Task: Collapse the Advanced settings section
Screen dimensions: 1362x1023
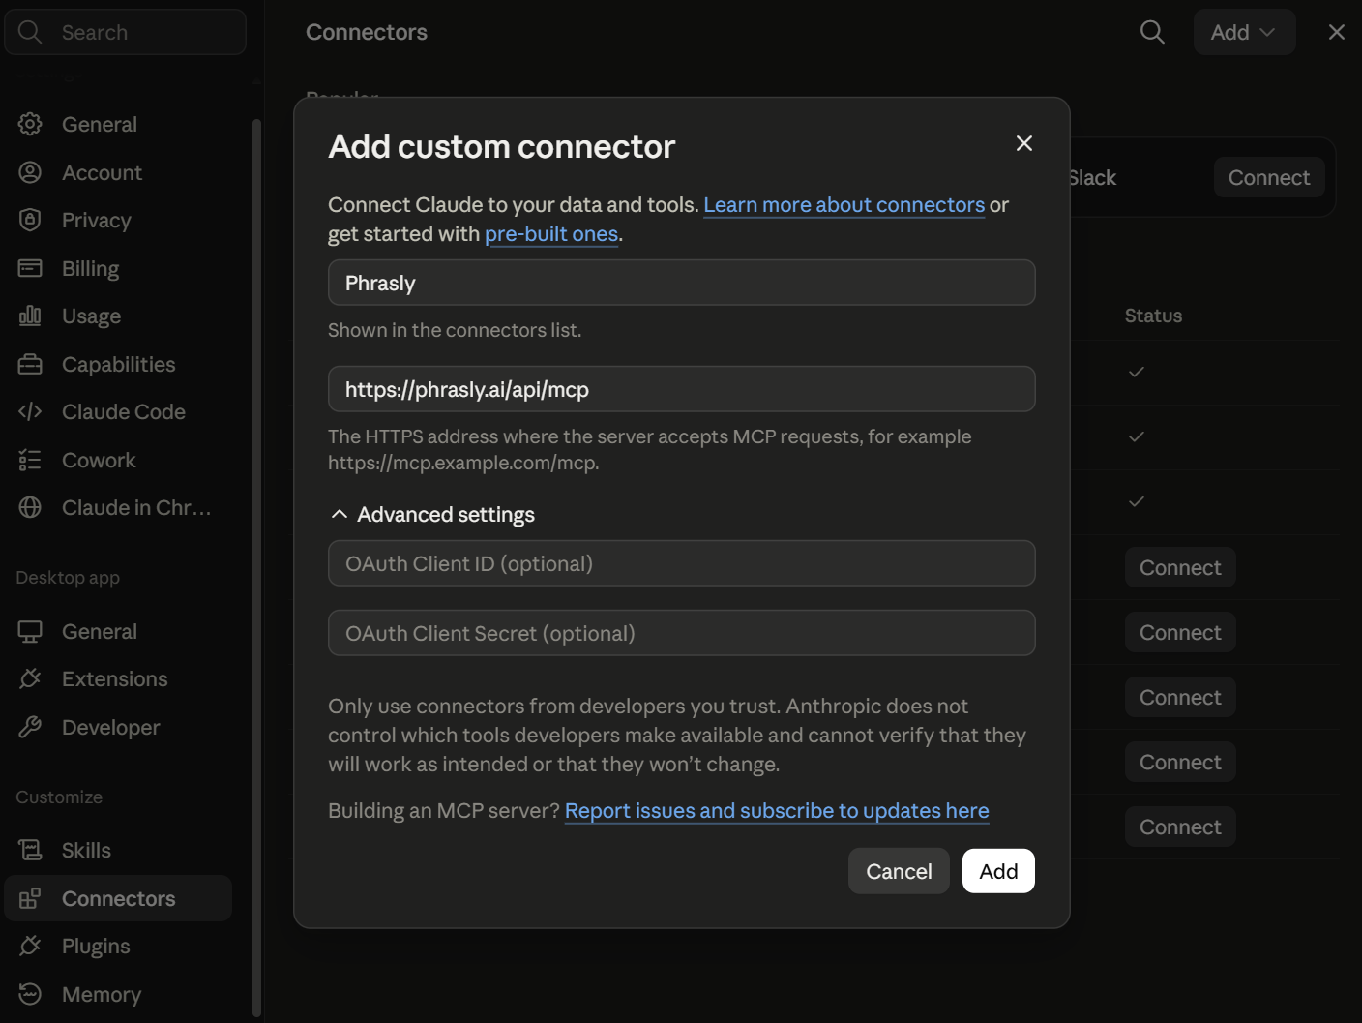Action: tap(432, 514)
